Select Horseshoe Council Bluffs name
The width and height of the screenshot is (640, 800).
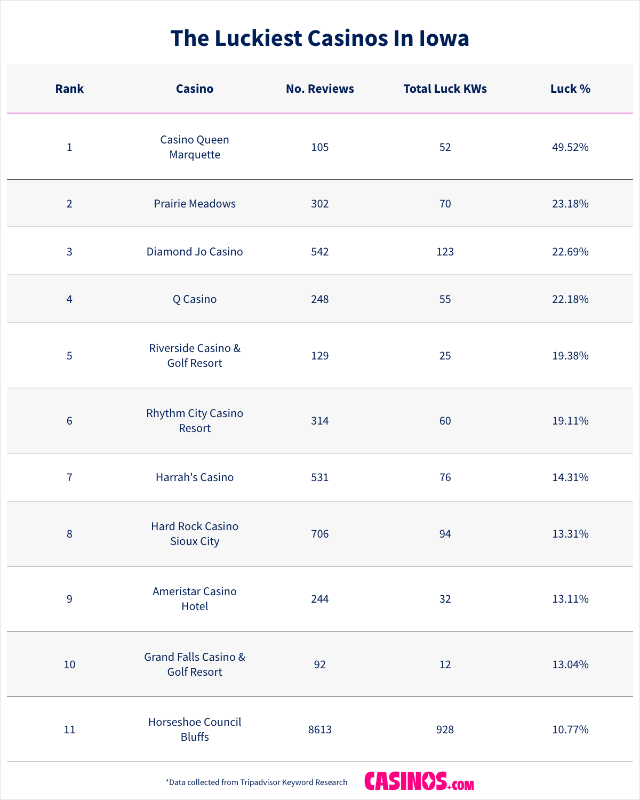[195, 730]
